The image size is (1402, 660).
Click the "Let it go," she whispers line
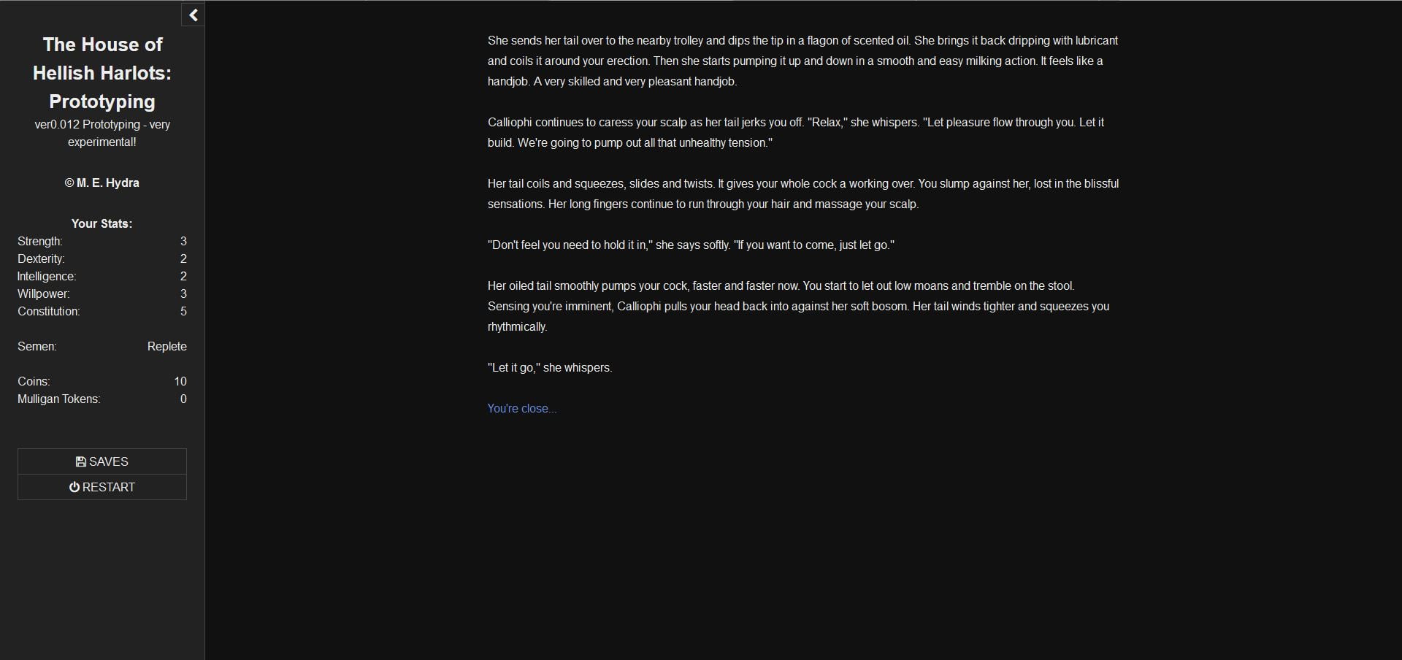click(550, 367)
